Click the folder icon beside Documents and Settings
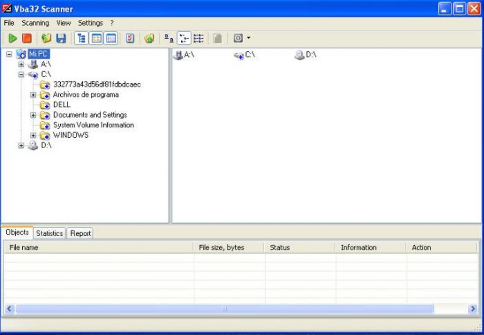 (45, 115)
